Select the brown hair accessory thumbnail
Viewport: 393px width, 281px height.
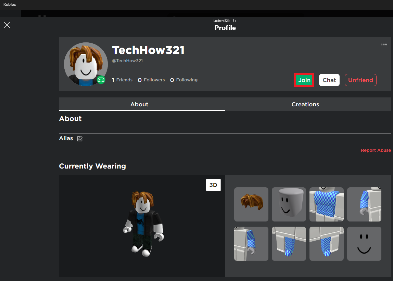click(251, 204)
